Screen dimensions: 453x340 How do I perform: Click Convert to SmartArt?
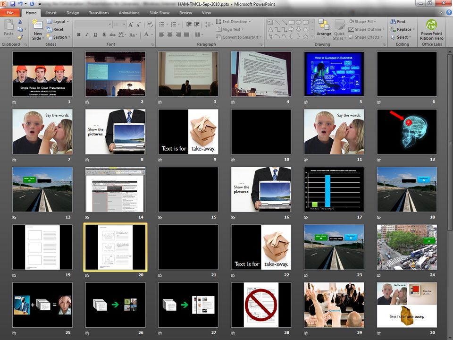pos(239,37)
